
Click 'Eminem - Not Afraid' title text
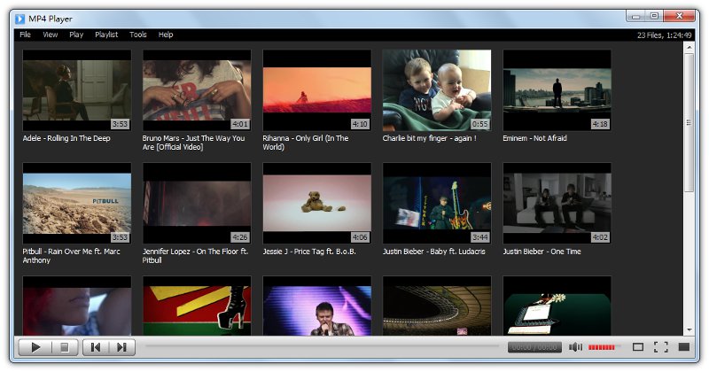click(x=535, y=138)
